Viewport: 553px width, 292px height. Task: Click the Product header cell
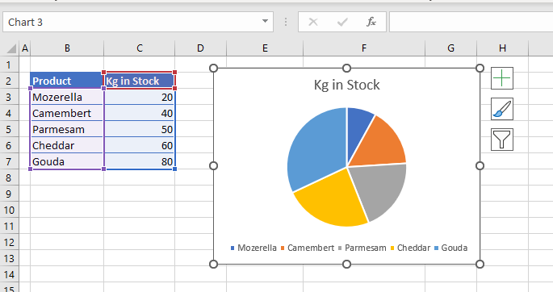coord(67,81)
